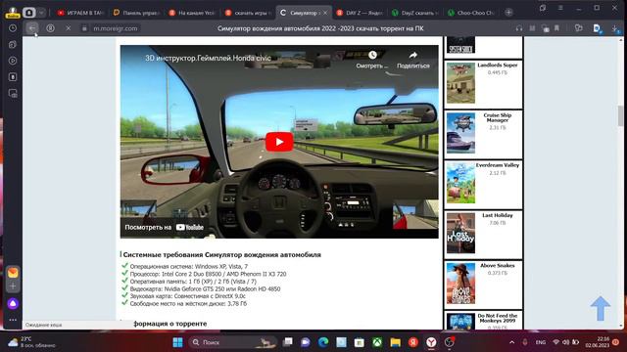Open the sidebar media play icon
Viewport: 627px width, 352px height.
pyautogui.click(x=13, y=61)
